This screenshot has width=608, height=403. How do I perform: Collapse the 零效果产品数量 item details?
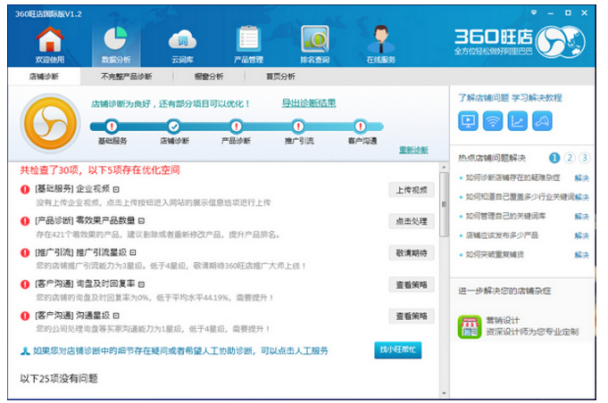tap(142, 221)
